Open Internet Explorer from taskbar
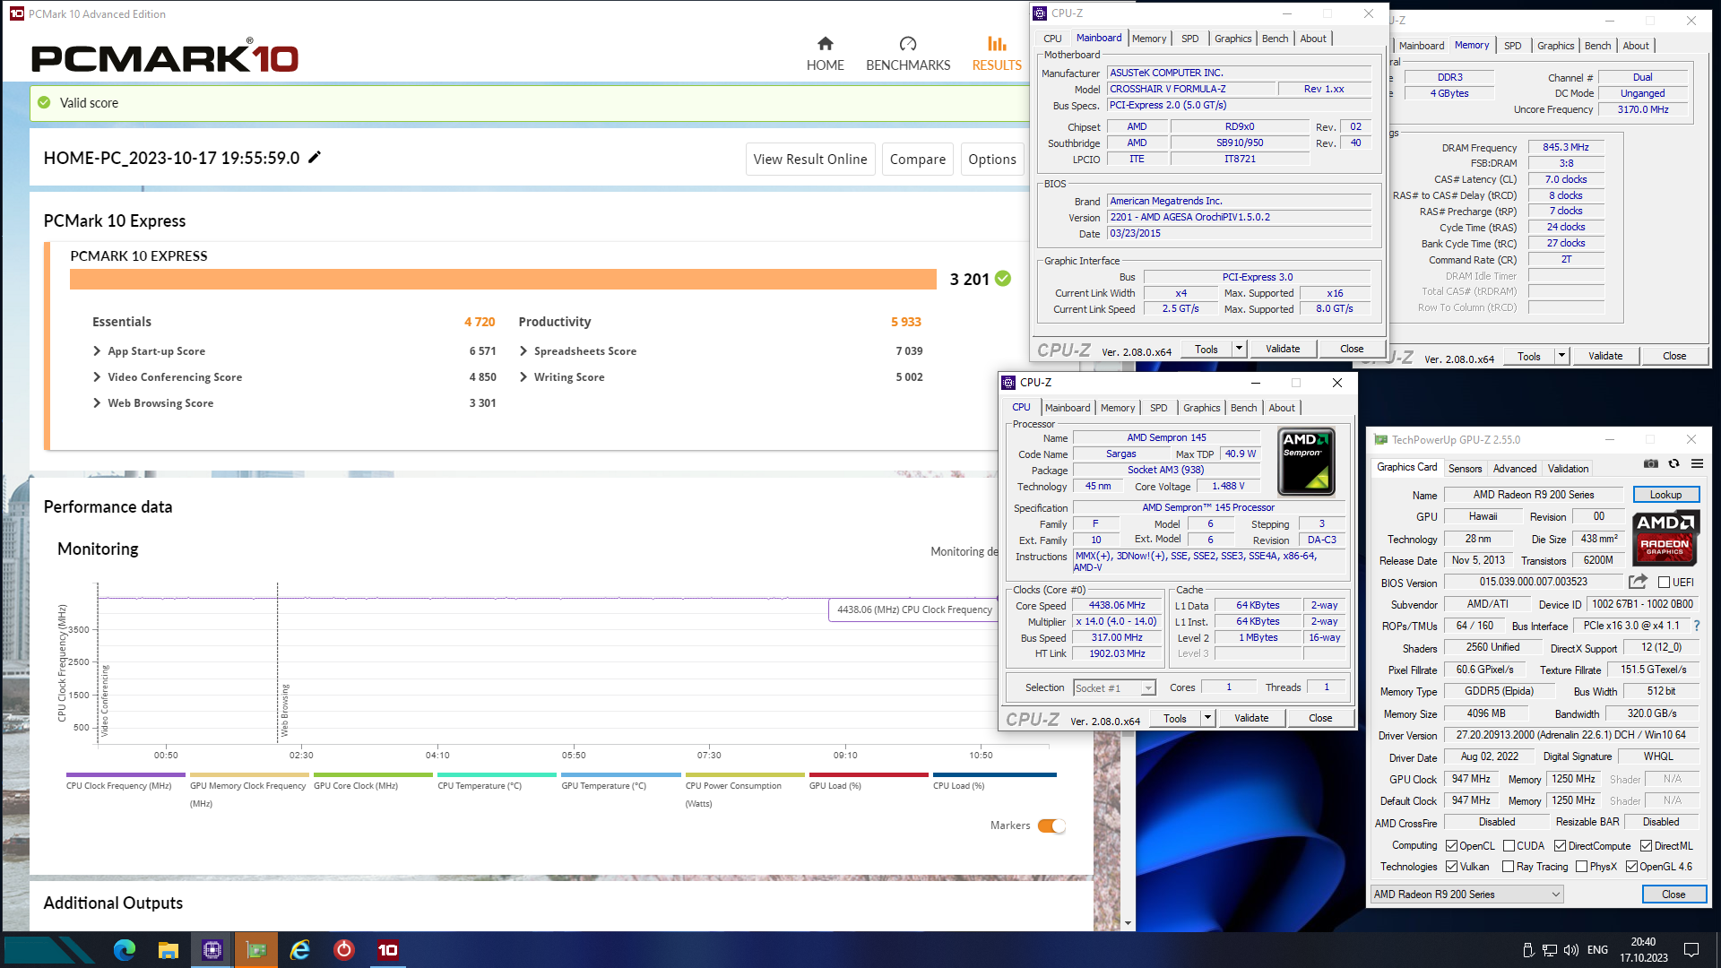The width and height of the screenshot is (1721, 968). click(299, 950)
